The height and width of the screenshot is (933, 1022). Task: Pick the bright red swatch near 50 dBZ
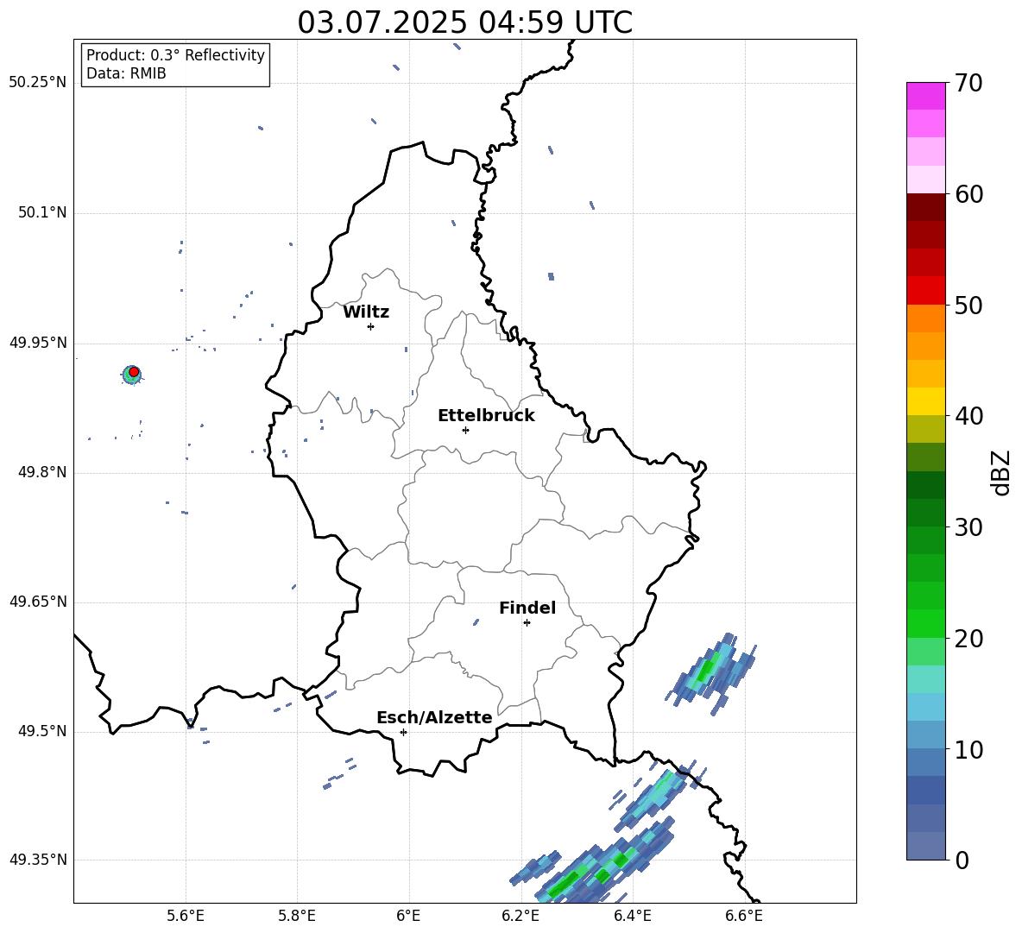pyautogui.click(x=925, y=291)
